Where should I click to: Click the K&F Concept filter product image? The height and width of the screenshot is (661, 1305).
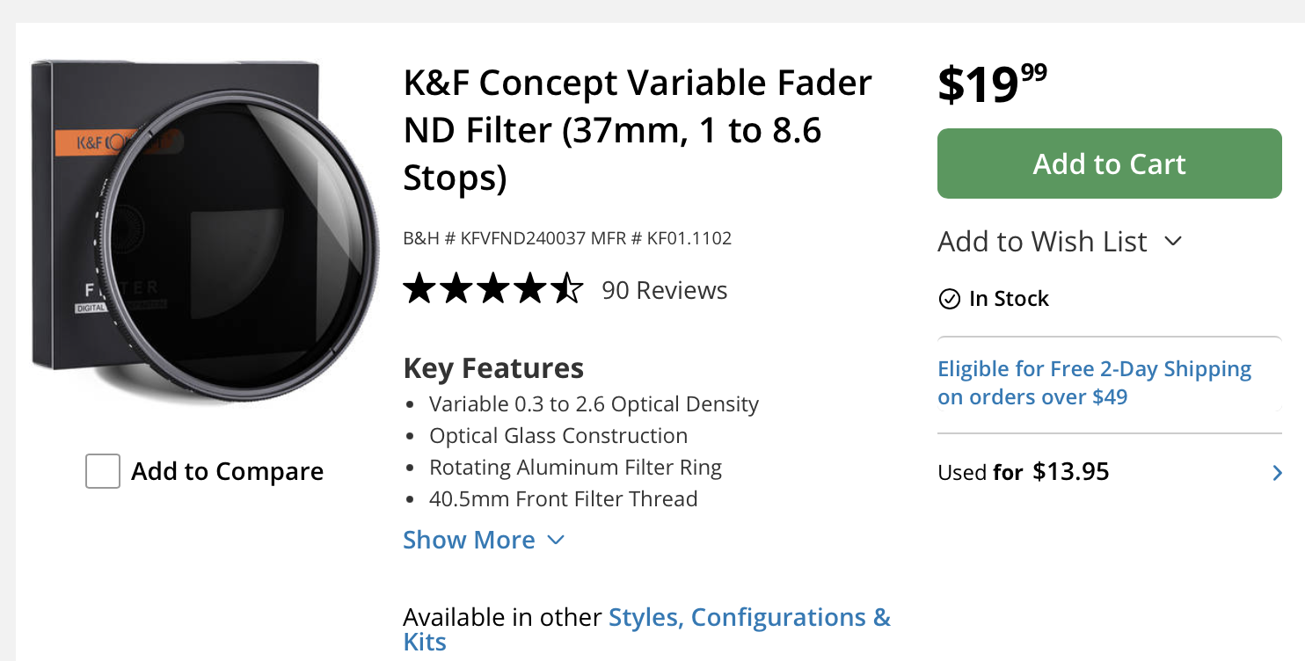(x=205, y=232)
